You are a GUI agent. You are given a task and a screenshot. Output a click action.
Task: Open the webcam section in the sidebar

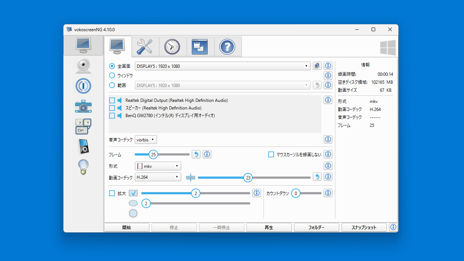tap(83, 66)
